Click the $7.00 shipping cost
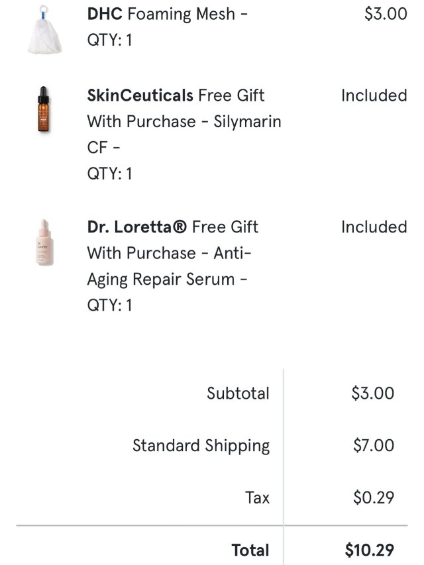This screenshot has height=565, width=424. click(x=373, y=446)
